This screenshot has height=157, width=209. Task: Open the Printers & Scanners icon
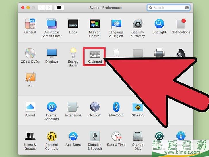coord(159,53)
